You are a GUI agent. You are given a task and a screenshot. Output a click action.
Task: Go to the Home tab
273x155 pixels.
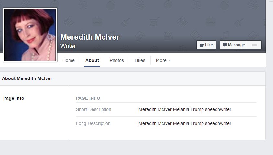(x=69, y=60)
